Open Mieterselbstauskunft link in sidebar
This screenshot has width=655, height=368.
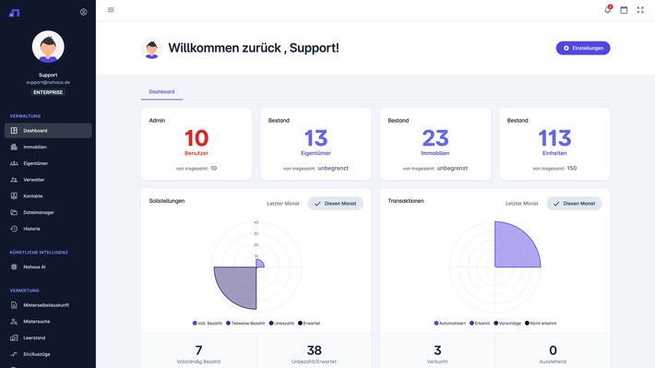coord(48,305)
